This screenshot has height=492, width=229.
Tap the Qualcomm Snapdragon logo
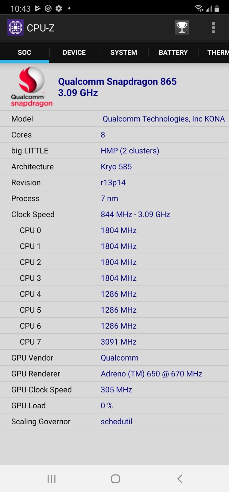[x=32, y=87]
